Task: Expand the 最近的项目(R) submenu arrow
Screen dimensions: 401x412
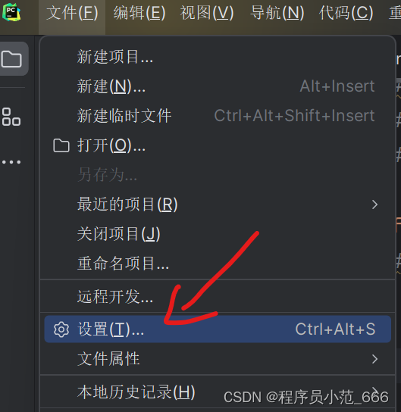Action: 375,204
